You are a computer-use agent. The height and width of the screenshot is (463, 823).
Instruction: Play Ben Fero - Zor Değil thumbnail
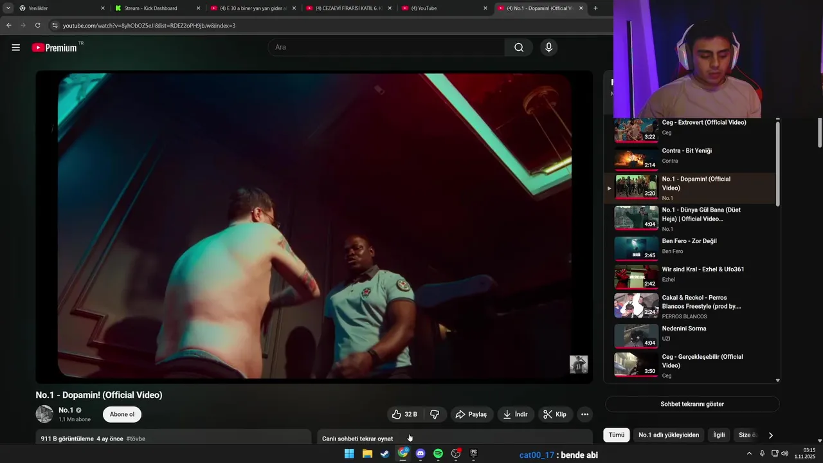click(636, 248)
